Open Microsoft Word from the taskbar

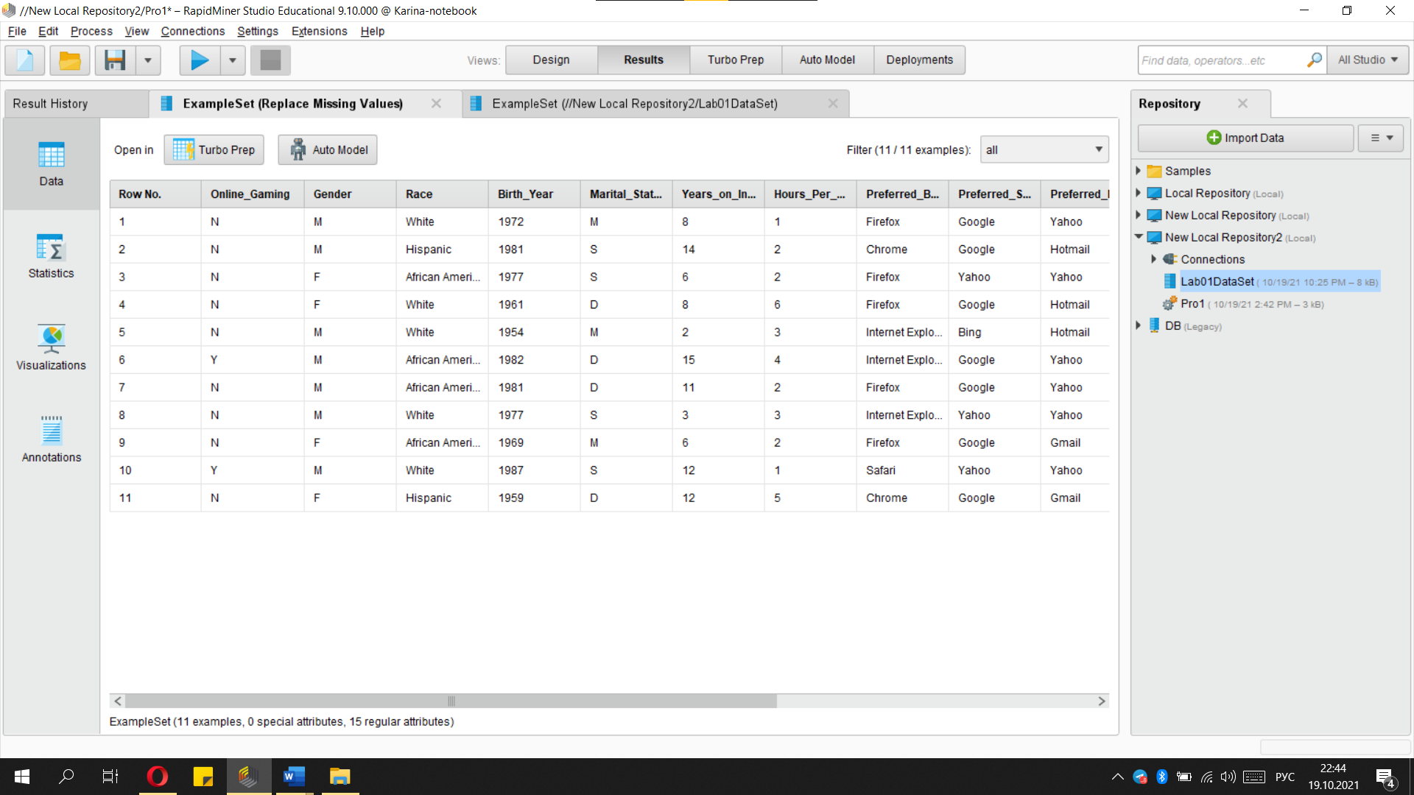point(294,777)
